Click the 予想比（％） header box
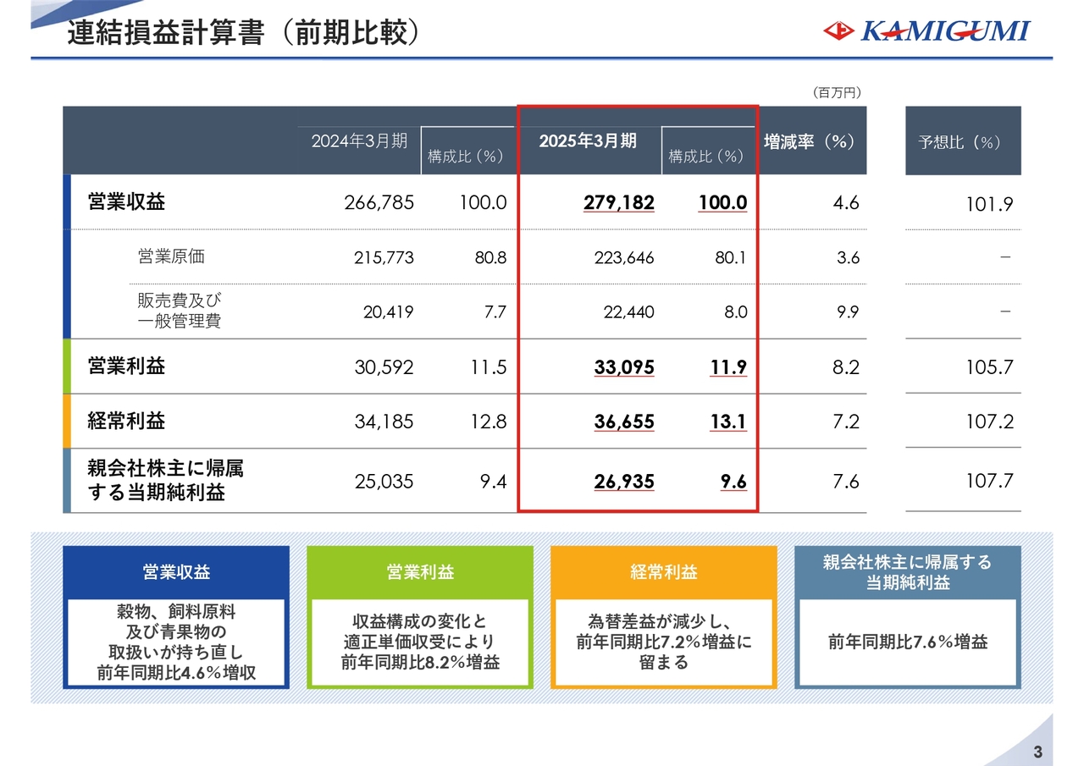Screen dimensions: 1084x766 pos(962,140)
